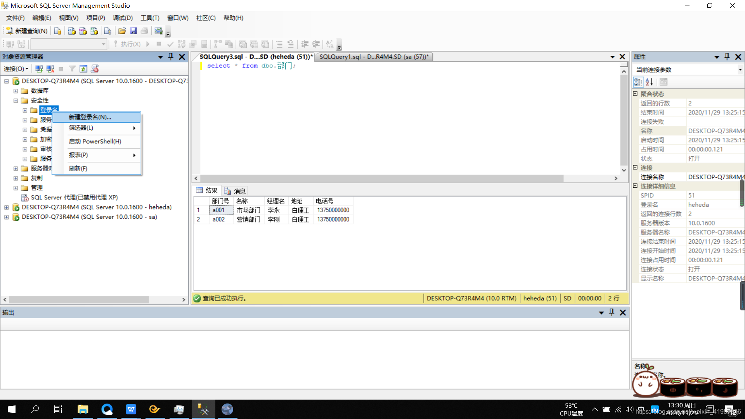Pin the Properties panel with the pin icon

click(x=727, y=57)
